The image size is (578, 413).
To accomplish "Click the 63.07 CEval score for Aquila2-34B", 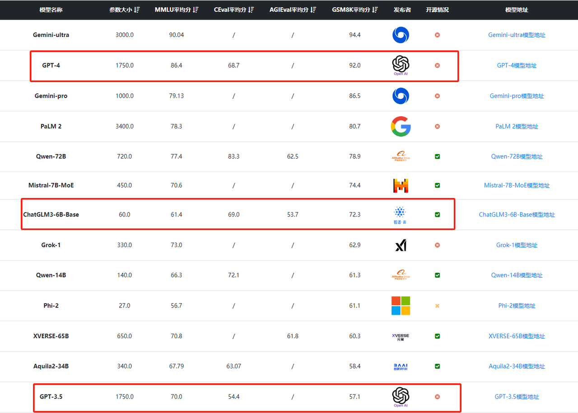I will point(233,367).
